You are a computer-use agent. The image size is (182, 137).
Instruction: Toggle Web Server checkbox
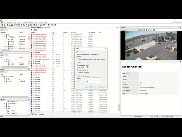point(78,68)
